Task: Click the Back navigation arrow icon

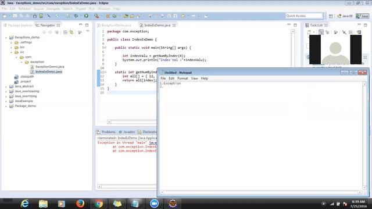Action: (x=184, y=16)
